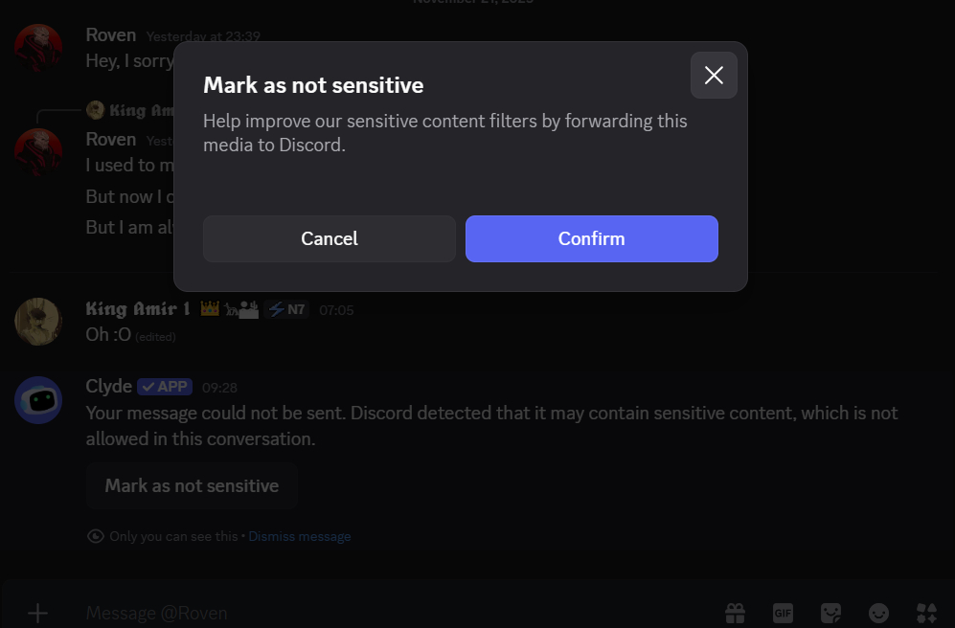
Task: Focus the Message @Roven input field
Action: 383,613
